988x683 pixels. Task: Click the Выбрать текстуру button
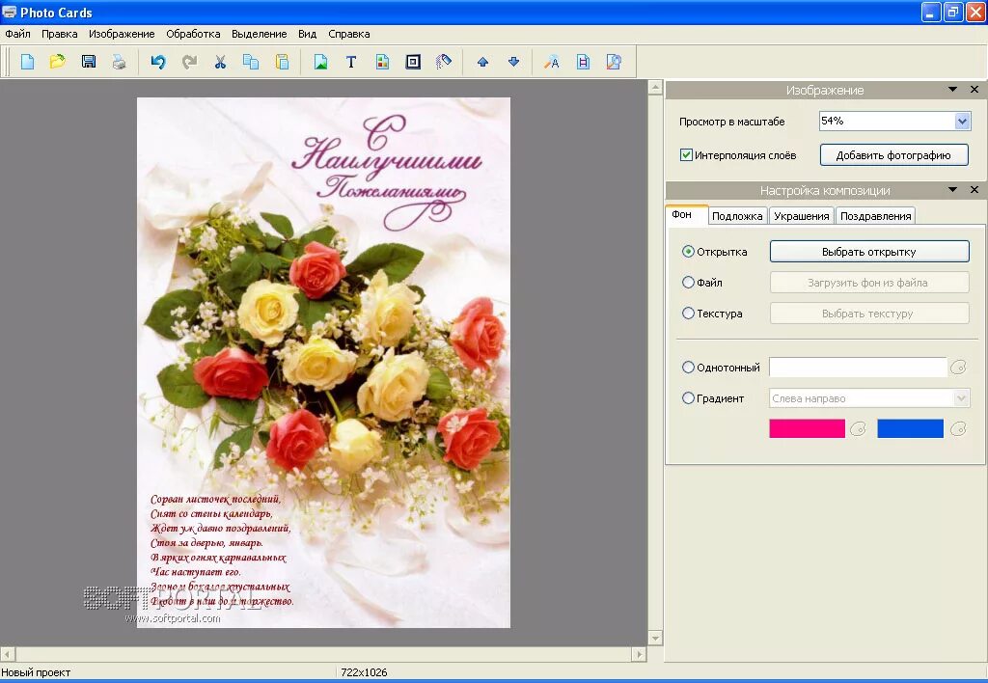click(869, 314)
